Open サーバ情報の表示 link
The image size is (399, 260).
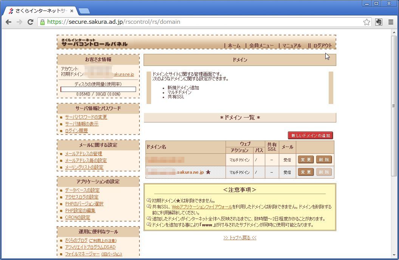tap(82, 124)
